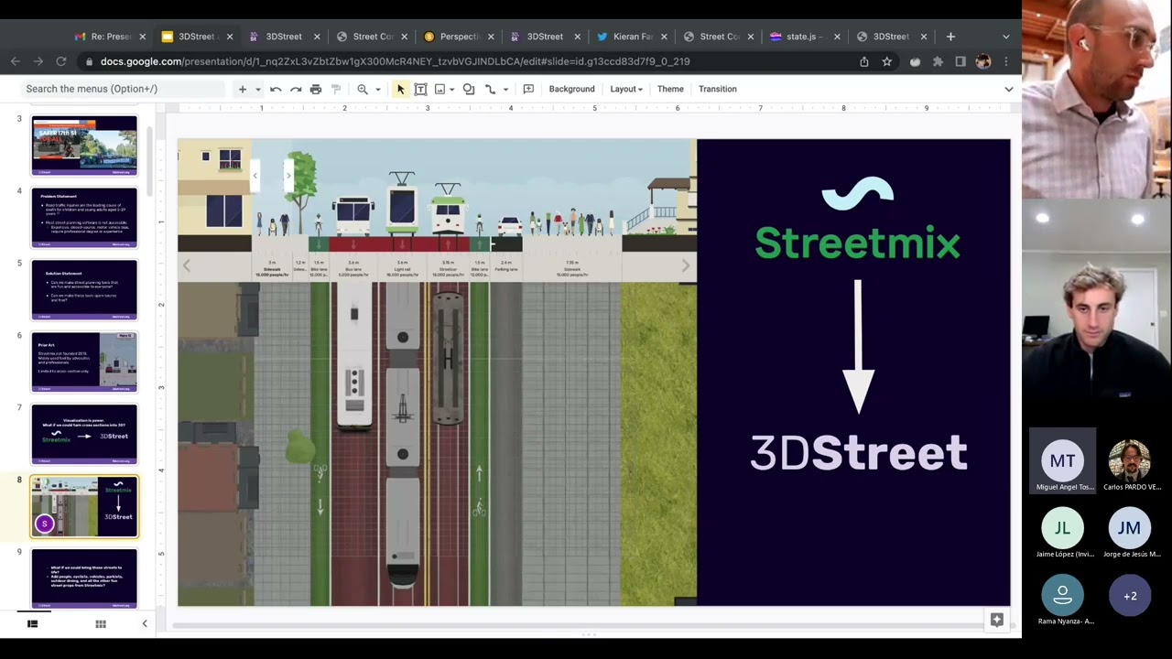Select slide 7 thumbnail
The width and height of the screenshot is (1172, 659).
pyautogui.click(x=84, y=435)
